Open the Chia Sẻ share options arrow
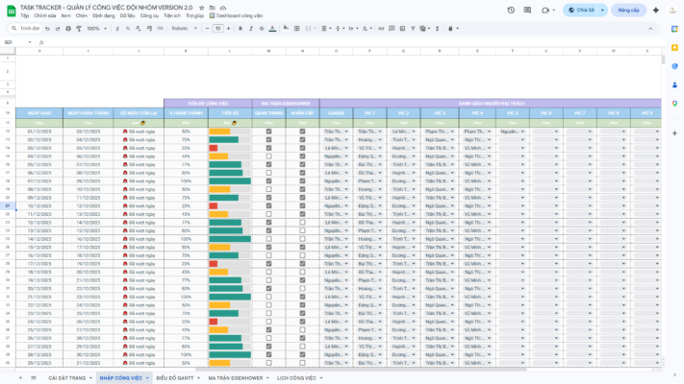The height and width of the screenshot is (384, 684). 602,10
